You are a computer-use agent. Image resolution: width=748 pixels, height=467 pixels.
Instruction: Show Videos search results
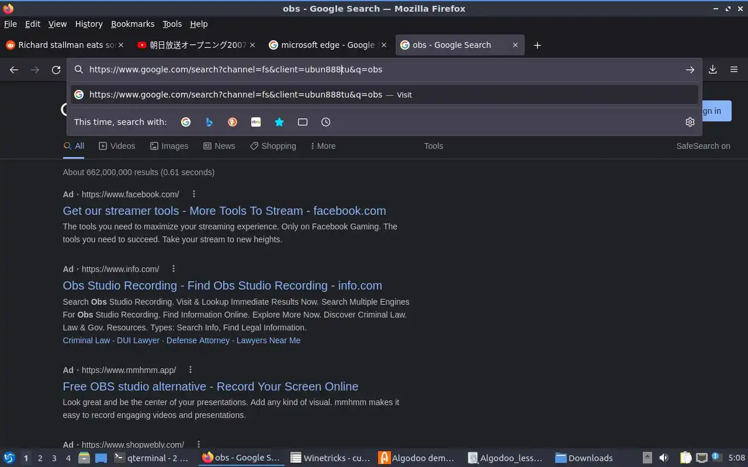(117, 146)
